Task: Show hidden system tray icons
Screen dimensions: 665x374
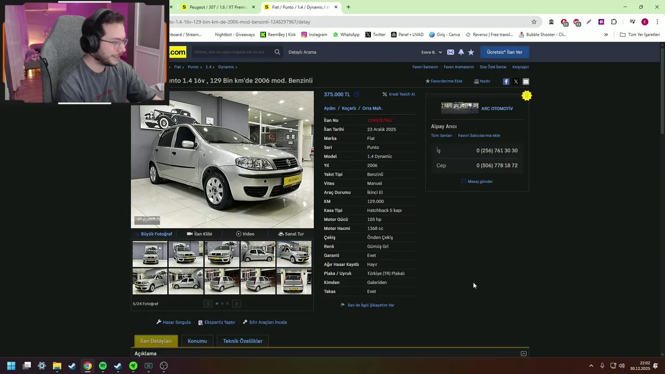Action: pyautogui.click(x=591, y=366)
